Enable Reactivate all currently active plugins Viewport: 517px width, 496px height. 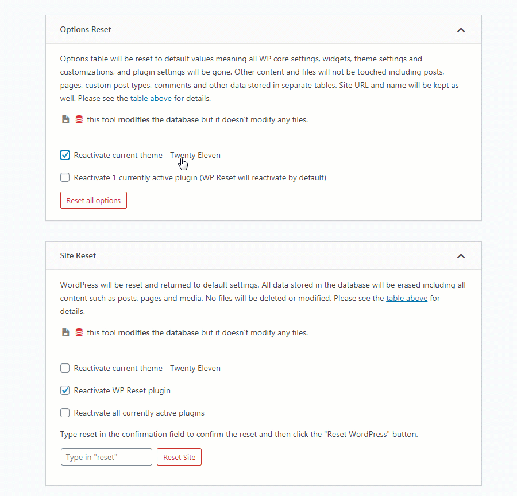(65, 413)
